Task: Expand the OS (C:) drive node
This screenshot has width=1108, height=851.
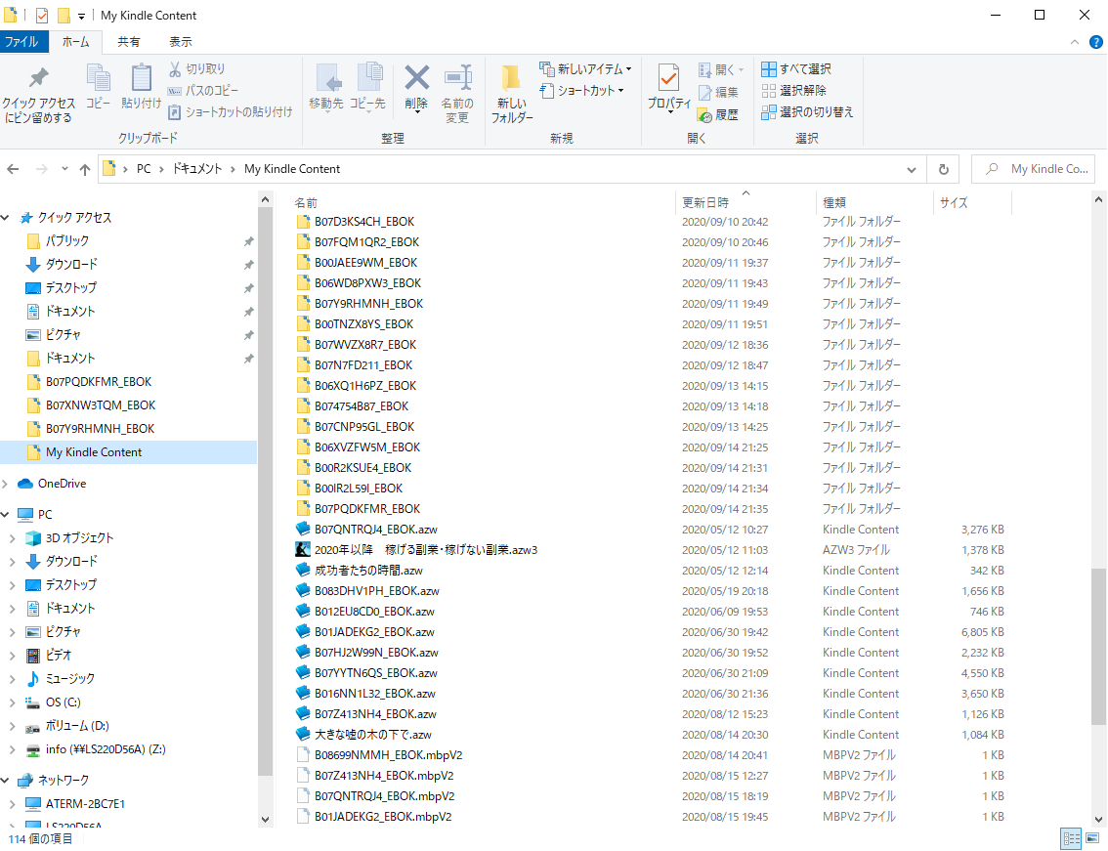Action: coord(13,702)
